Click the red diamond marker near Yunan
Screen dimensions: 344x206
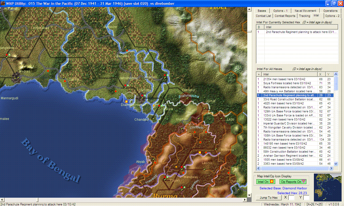pyautogui.click(x=228, y=173)
